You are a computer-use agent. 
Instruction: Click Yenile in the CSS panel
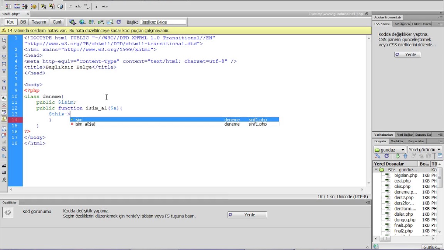(408, 55)
